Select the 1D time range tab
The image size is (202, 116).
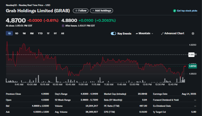click(9, 33)
